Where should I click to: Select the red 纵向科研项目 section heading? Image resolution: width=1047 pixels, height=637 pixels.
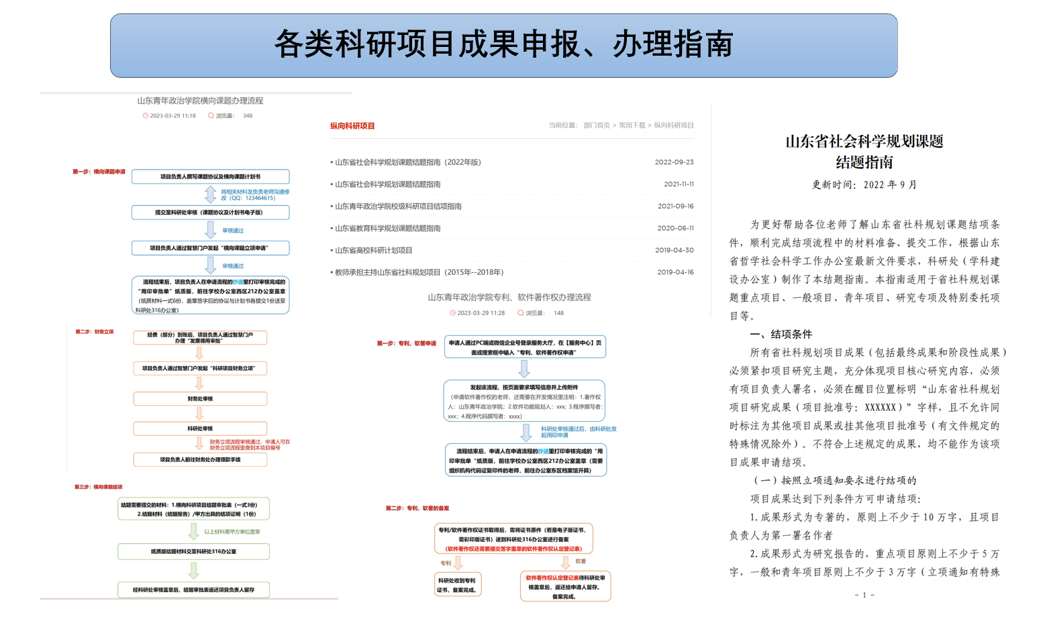coord(352,126)
